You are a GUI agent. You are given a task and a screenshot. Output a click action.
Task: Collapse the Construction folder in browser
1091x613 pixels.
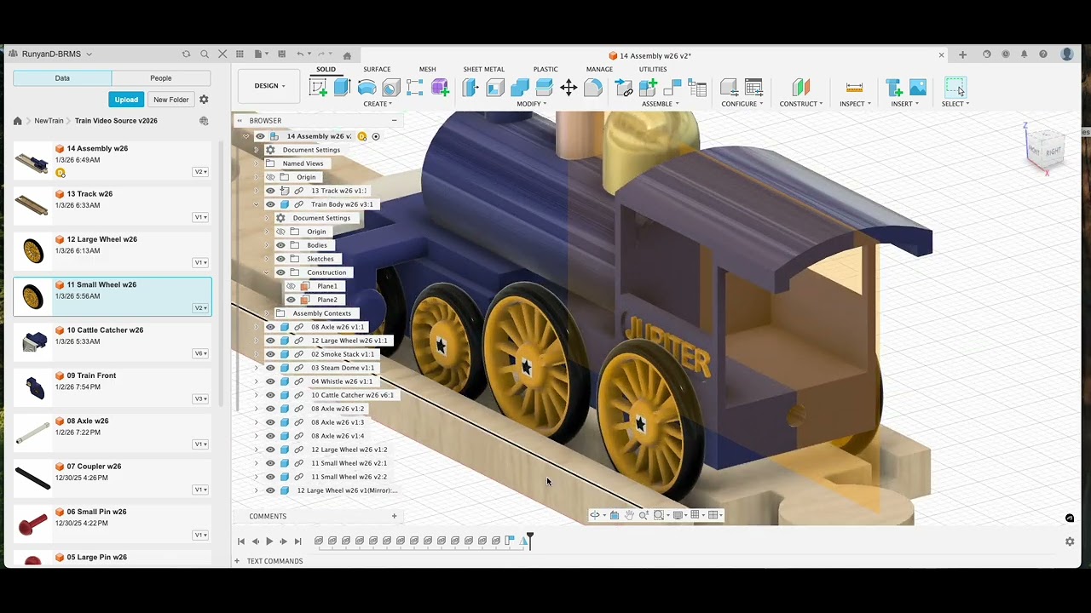266,272
